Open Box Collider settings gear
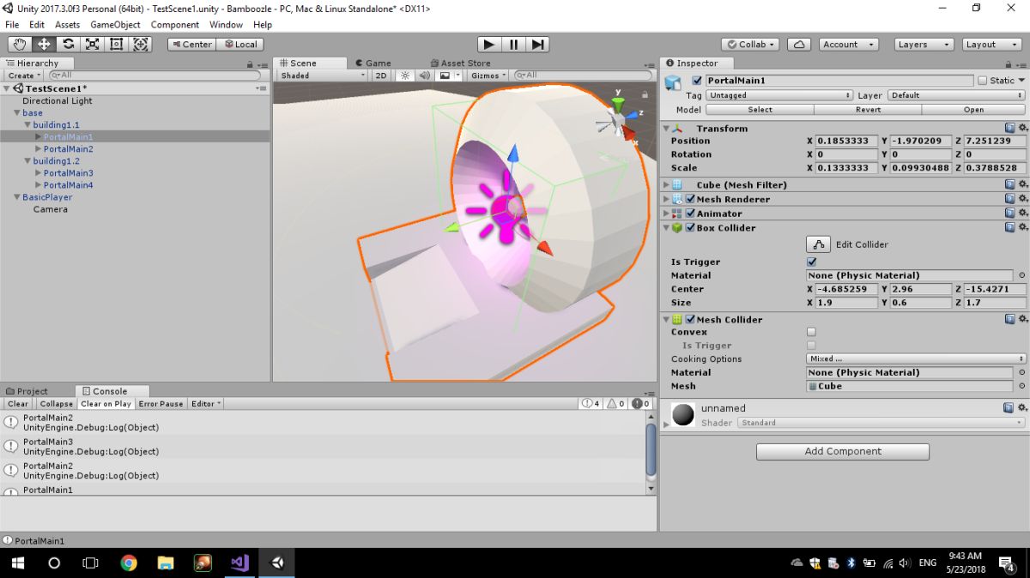The width and height of the screenshot is (1030, 578). (1022, 228)
